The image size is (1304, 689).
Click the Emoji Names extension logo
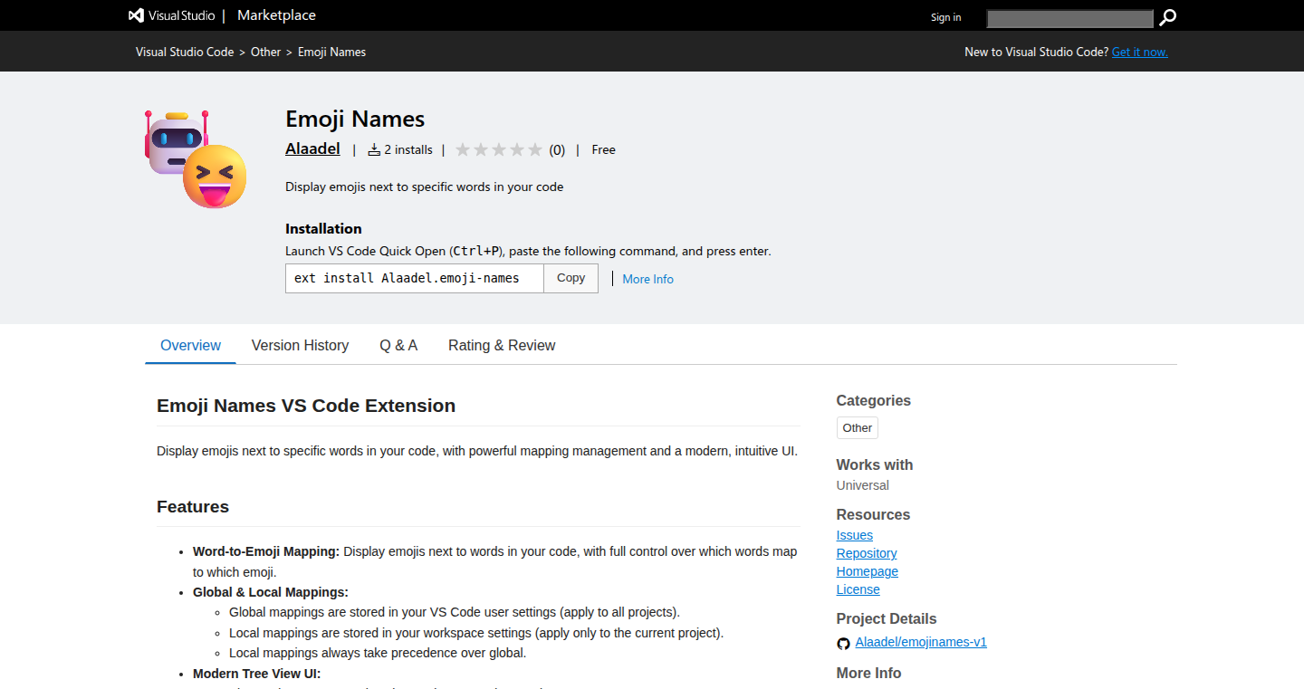pos(195,158)
